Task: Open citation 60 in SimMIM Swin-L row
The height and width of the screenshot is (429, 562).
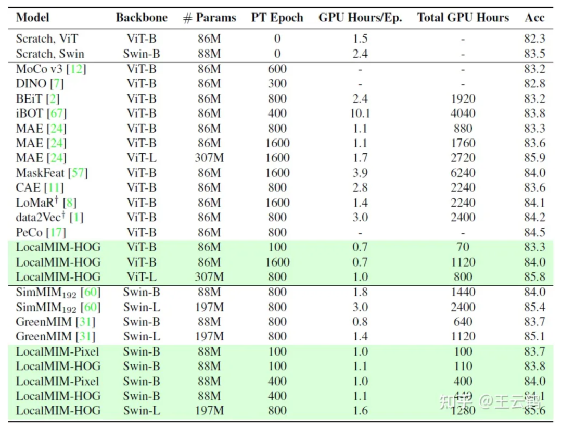Action: [91, 307]
